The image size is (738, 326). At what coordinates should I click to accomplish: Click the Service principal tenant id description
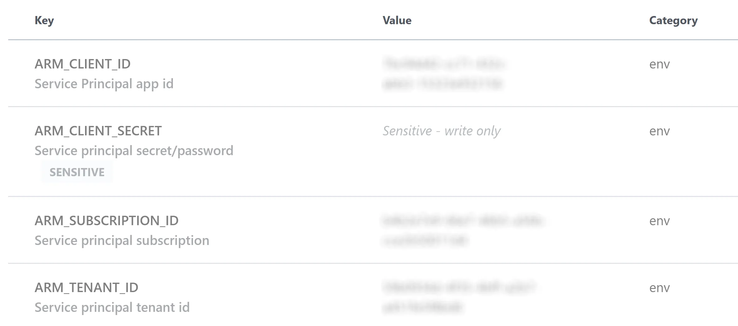coord(112,307)
